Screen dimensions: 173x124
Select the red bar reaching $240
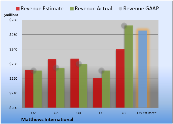point(120,78)
